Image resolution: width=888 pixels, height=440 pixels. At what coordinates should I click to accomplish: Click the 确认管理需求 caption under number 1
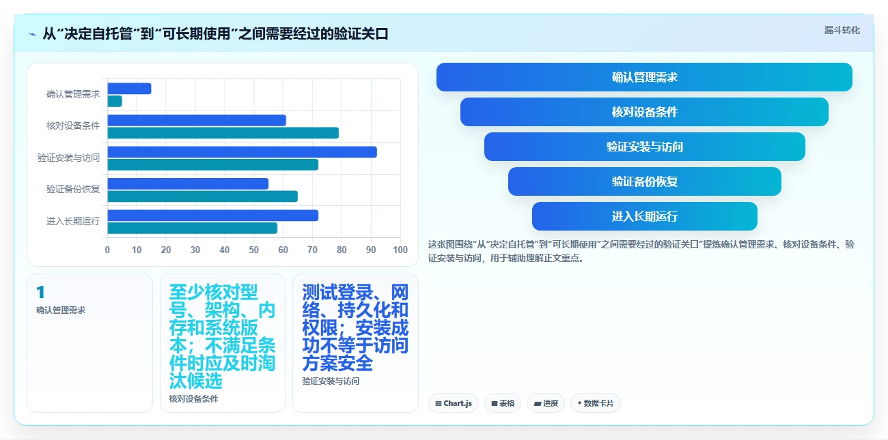coord(61,310)
